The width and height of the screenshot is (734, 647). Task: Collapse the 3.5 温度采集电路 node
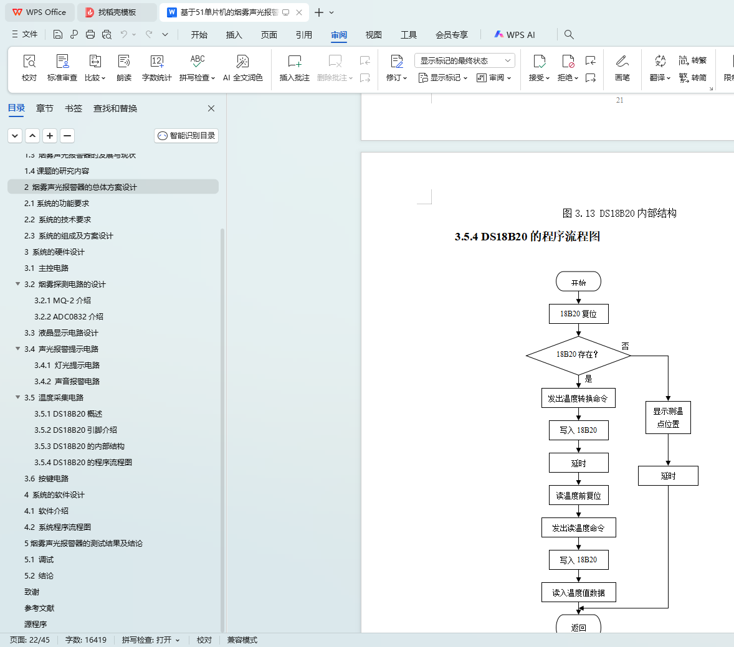coord(18,397)
